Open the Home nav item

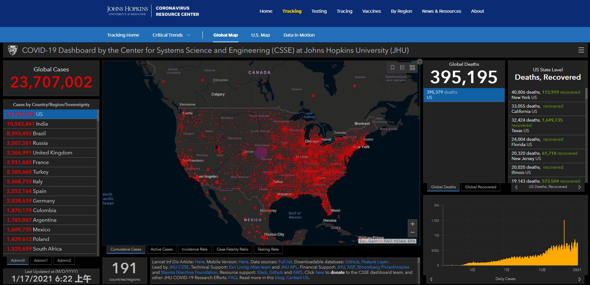(x=266, y=11)
